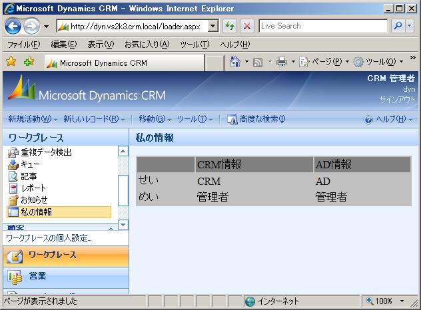This screenshot has width=421, height=310.
Task: Click the RSS feeds icon
Action: click(x=258, y=63)
